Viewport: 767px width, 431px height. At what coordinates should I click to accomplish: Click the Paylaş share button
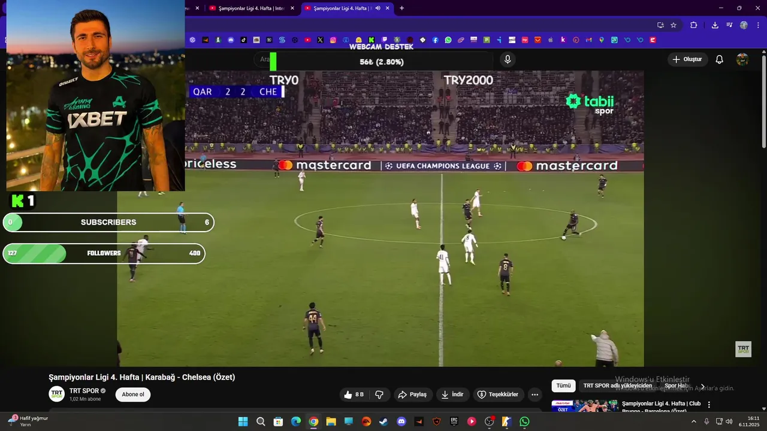click(412, 394)
